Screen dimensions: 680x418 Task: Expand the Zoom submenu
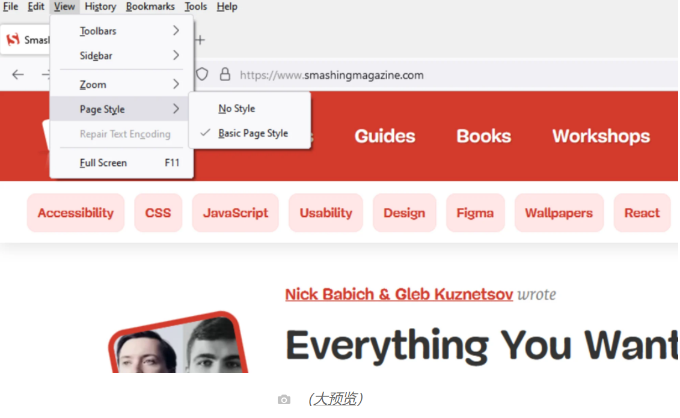121,85
